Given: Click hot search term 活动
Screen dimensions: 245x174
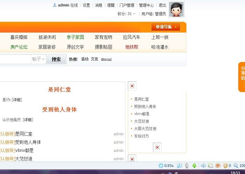Looking at the screenshot, I should click(85, 59).
